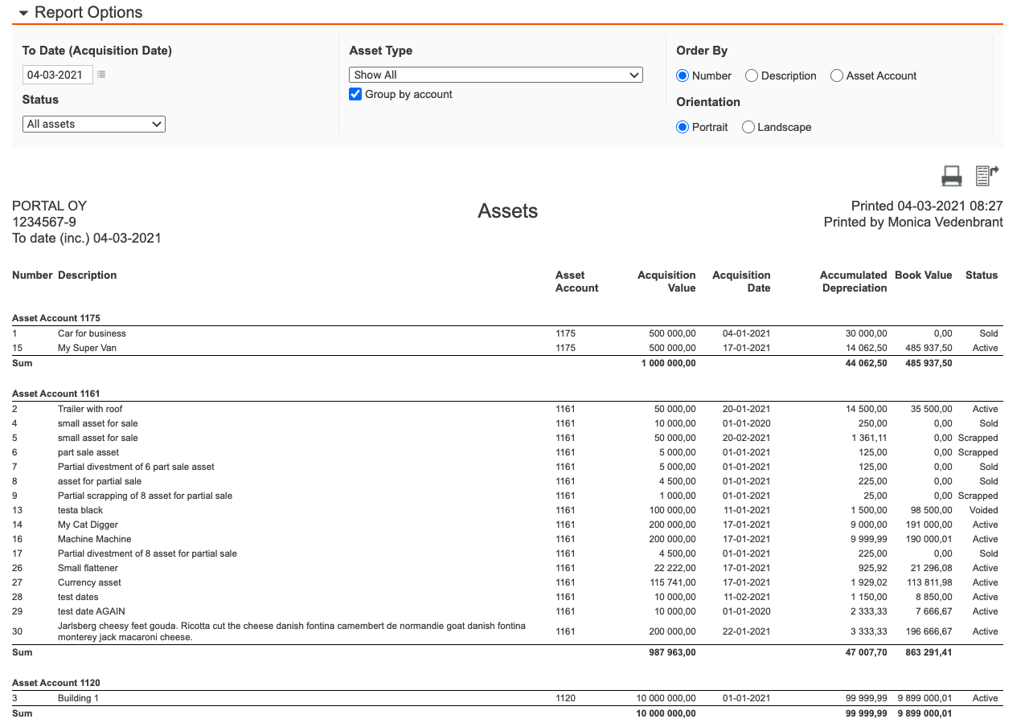Screen dimensions: 1033x727
Task: Select the Description order-by radio button
Action: [752, 76]
